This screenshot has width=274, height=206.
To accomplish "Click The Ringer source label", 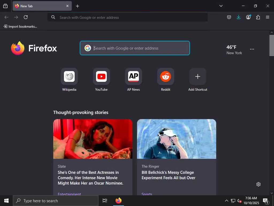I will 150,166.
